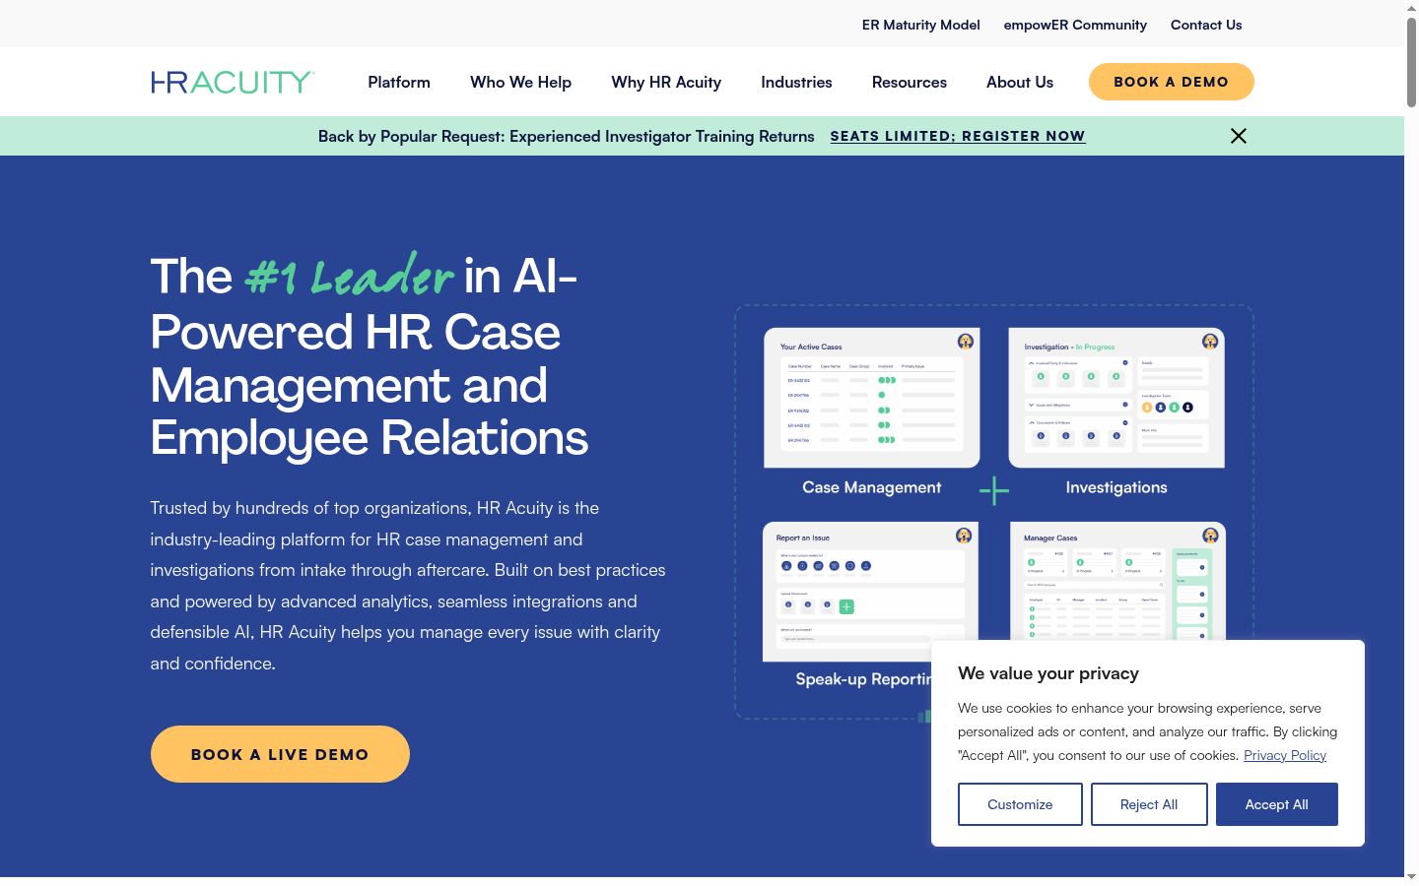Viewport: 1419px width, 886px height.
Task: Click the '#1 Leader' headline text
Action: tap(349, 275)
